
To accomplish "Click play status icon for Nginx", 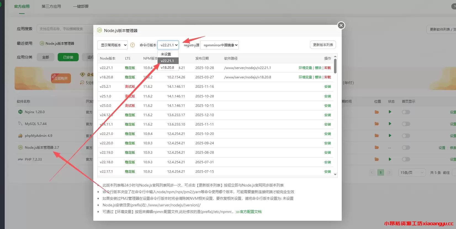I will [x=390, y=112].
